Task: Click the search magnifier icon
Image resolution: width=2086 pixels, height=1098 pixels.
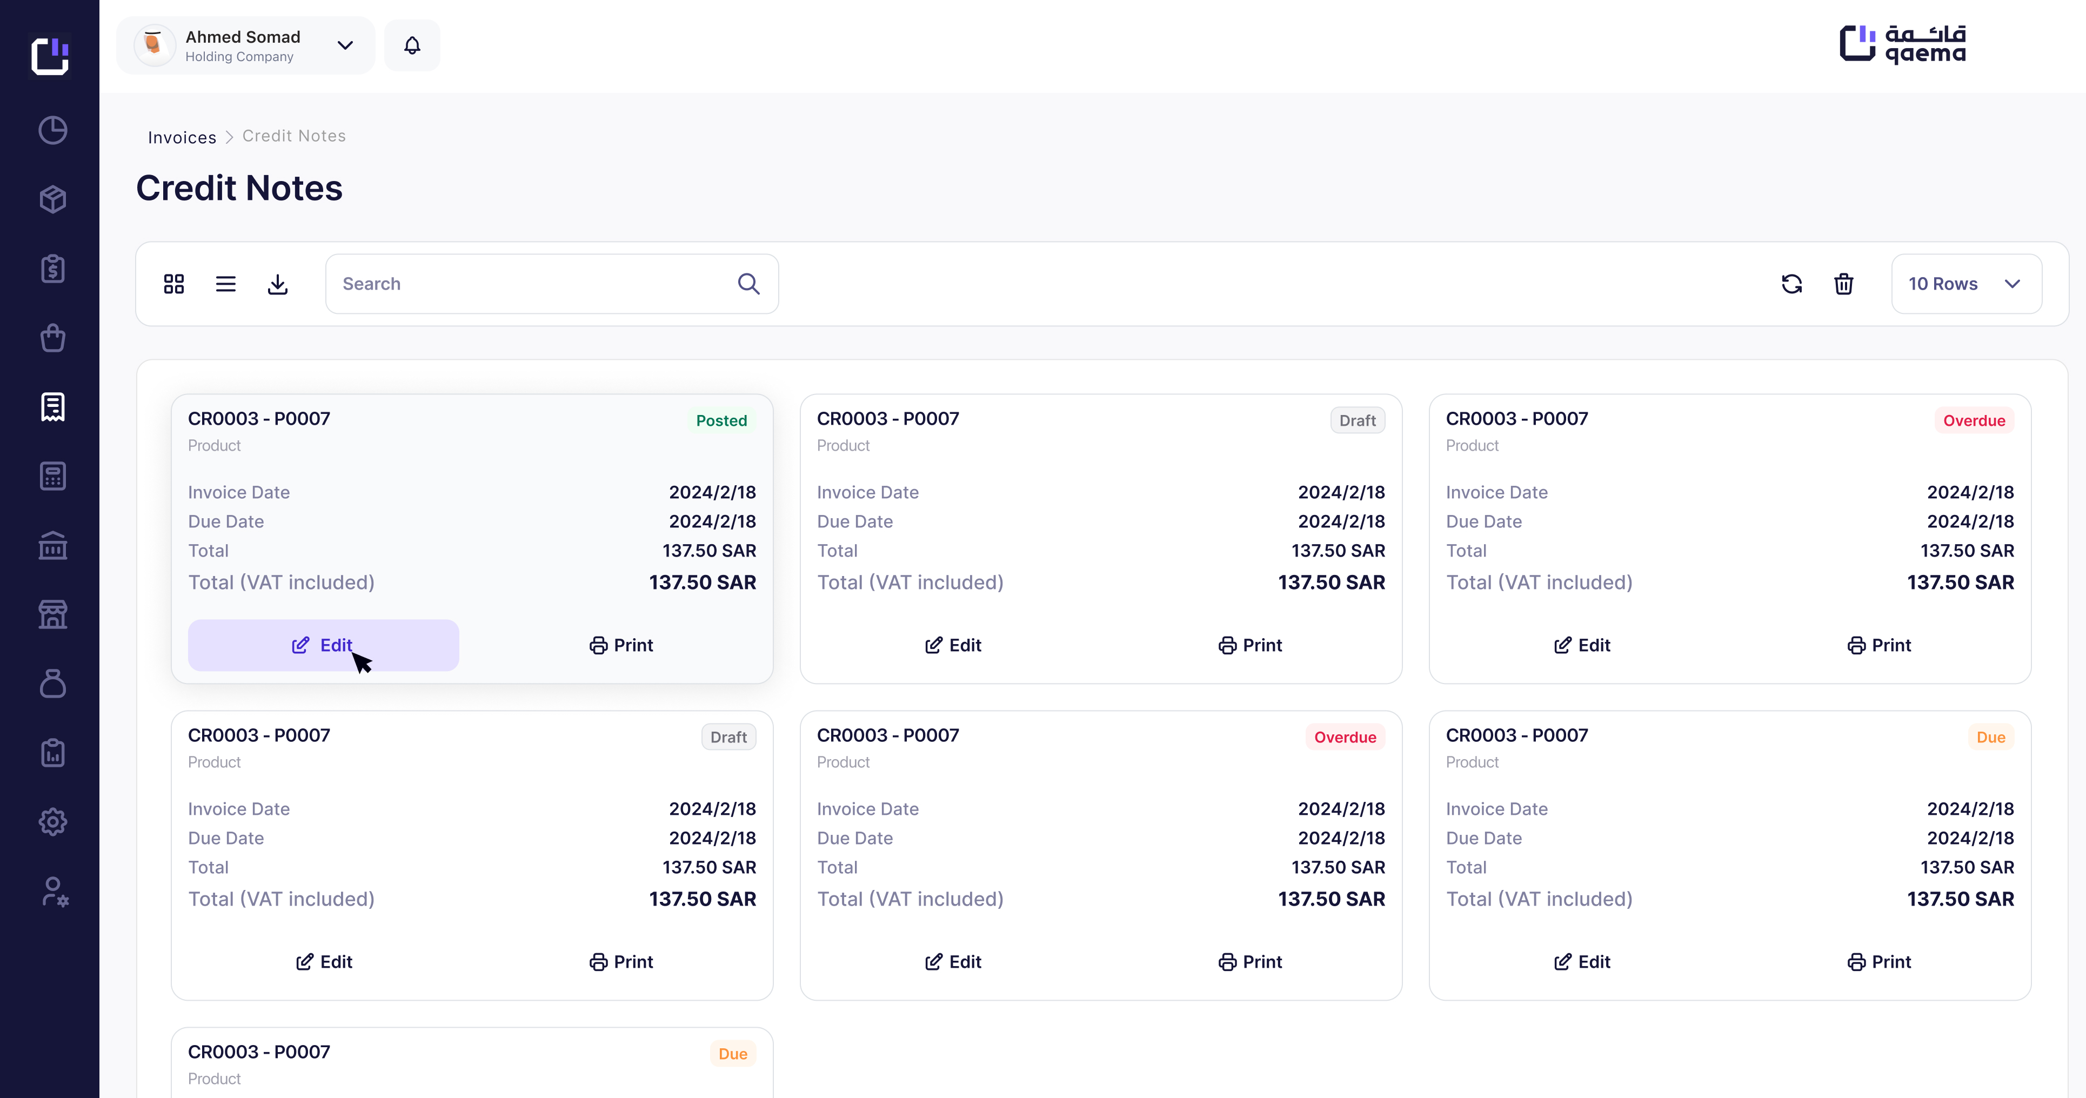Action: point(748,284)
